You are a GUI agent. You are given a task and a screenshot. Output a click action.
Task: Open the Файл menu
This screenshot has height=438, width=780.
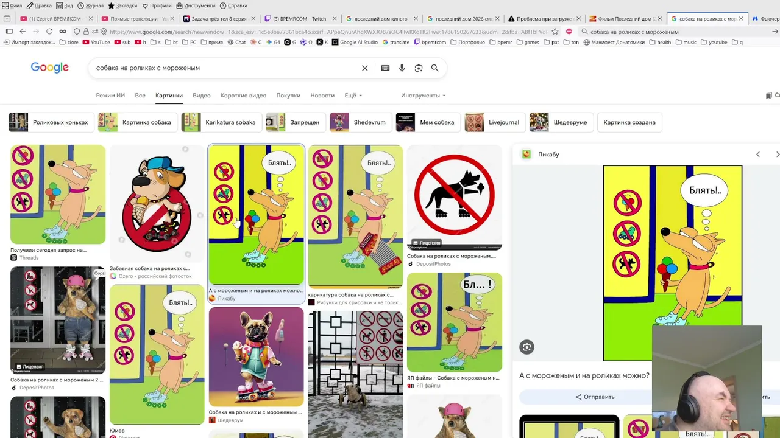click(x=12, y=5)
